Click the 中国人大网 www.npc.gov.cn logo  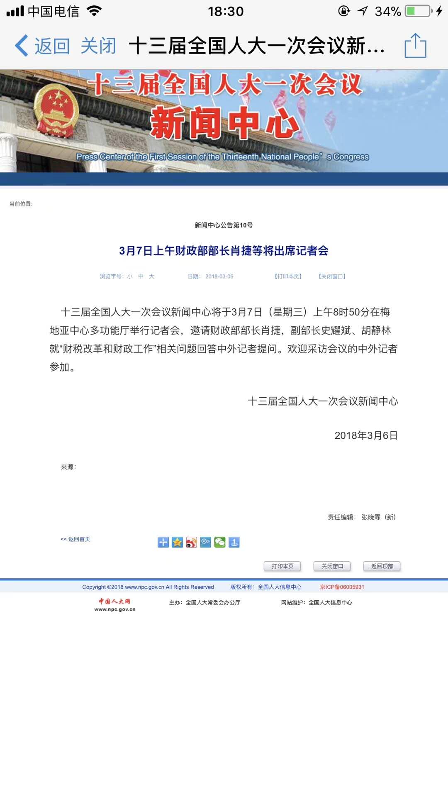point(115,605)
